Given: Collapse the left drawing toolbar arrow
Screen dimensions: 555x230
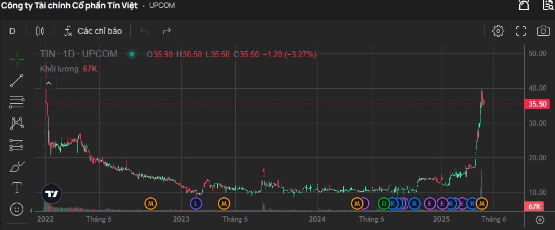Looking at the screenshot, I should click(x=32, y=211).
